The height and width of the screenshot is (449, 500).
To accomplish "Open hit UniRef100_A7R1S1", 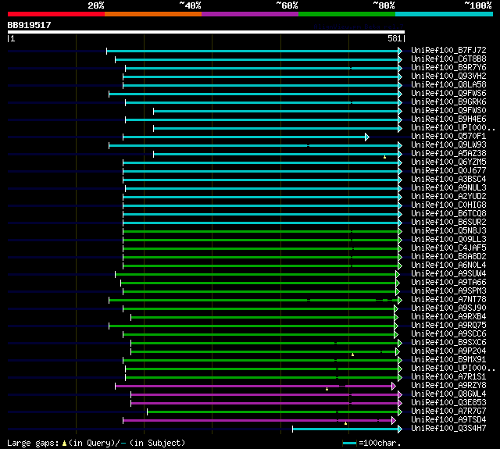I will pos(448,377).
